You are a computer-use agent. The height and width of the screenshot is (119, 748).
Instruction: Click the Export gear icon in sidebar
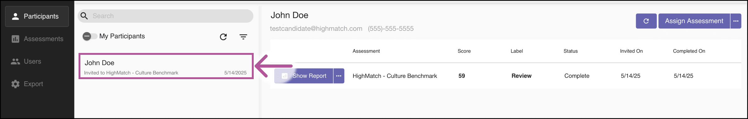coord(15,84)
